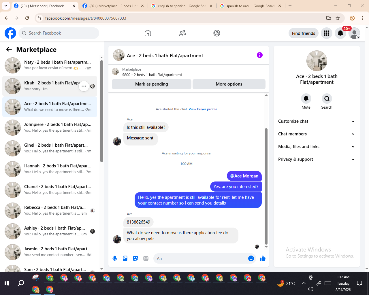Open Ashley conversation
Screen dimensions: 369x295
click(x=50, y=231)
